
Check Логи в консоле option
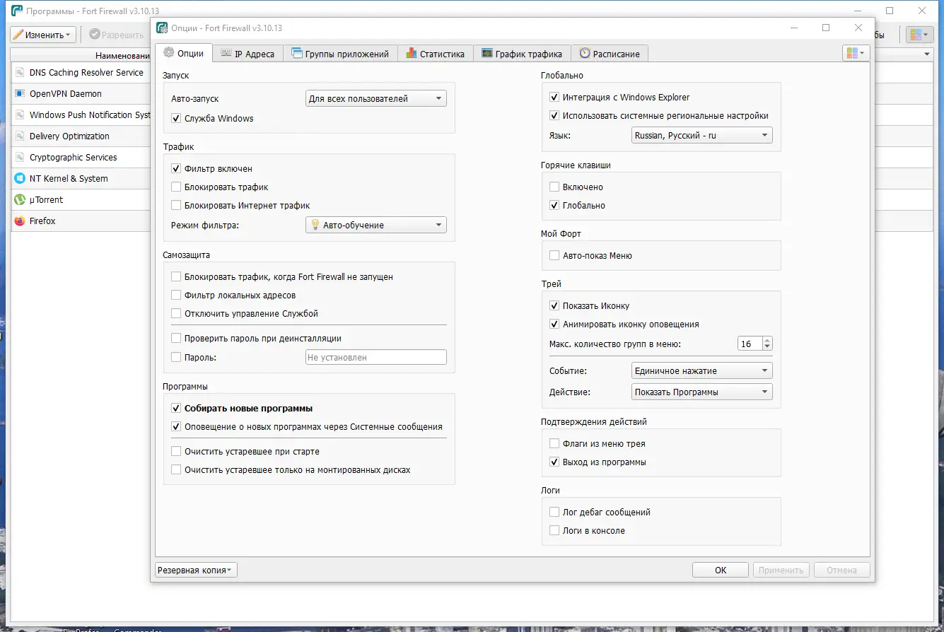pos(554,530)
